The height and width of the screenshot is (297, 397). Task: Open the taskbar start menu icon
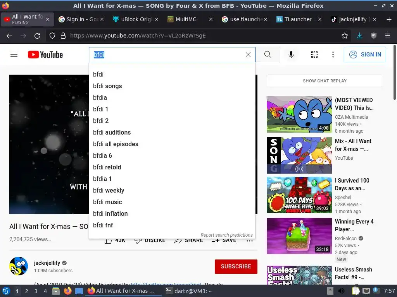click(6, 291)
